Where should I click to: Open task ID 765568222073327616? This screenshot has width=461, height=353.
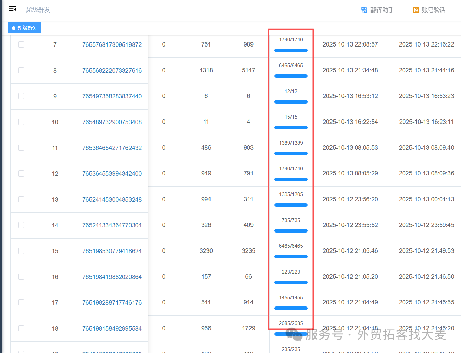tap(112, 70)
